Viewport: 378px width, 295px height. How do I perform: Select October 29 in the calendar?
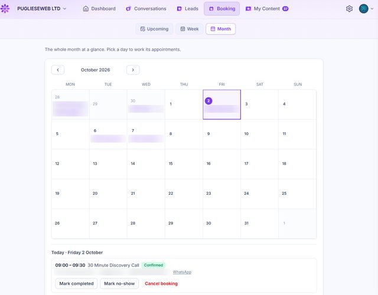pyautogui.click(x=184, y=224)
